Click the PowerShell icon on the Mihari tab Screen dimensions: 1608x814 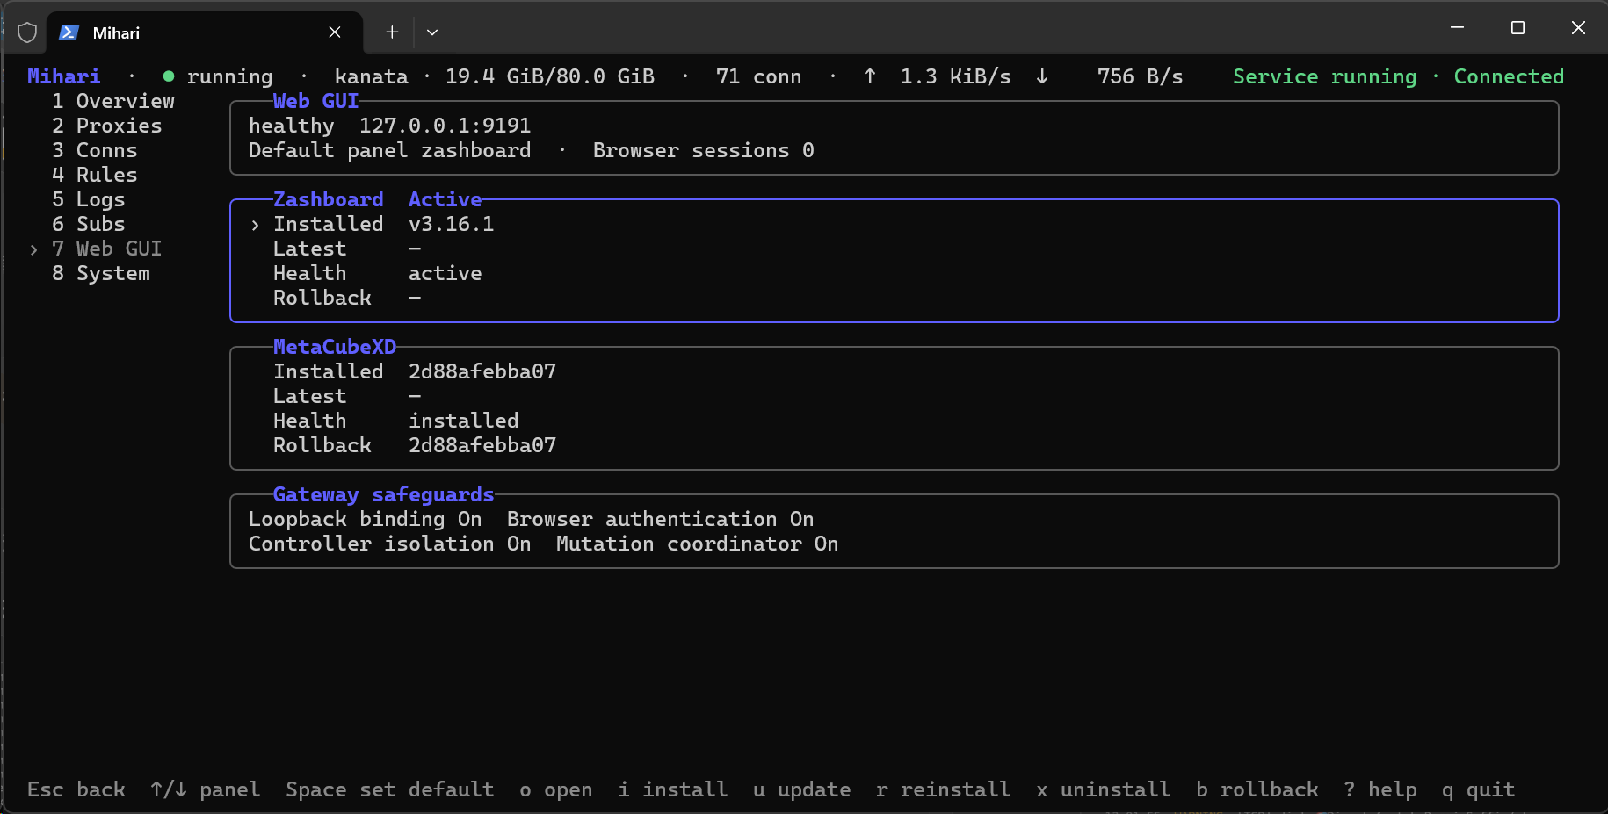tap(69, 32)
